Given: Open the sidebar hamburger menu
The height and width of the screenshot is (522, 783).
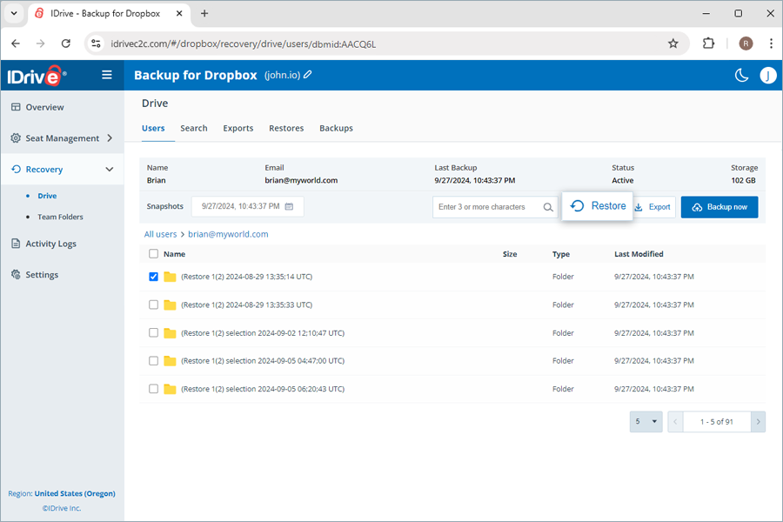Looking at the screenshot, I should [106, 75].
